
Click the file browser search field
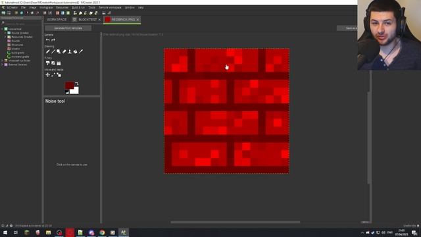22,24
